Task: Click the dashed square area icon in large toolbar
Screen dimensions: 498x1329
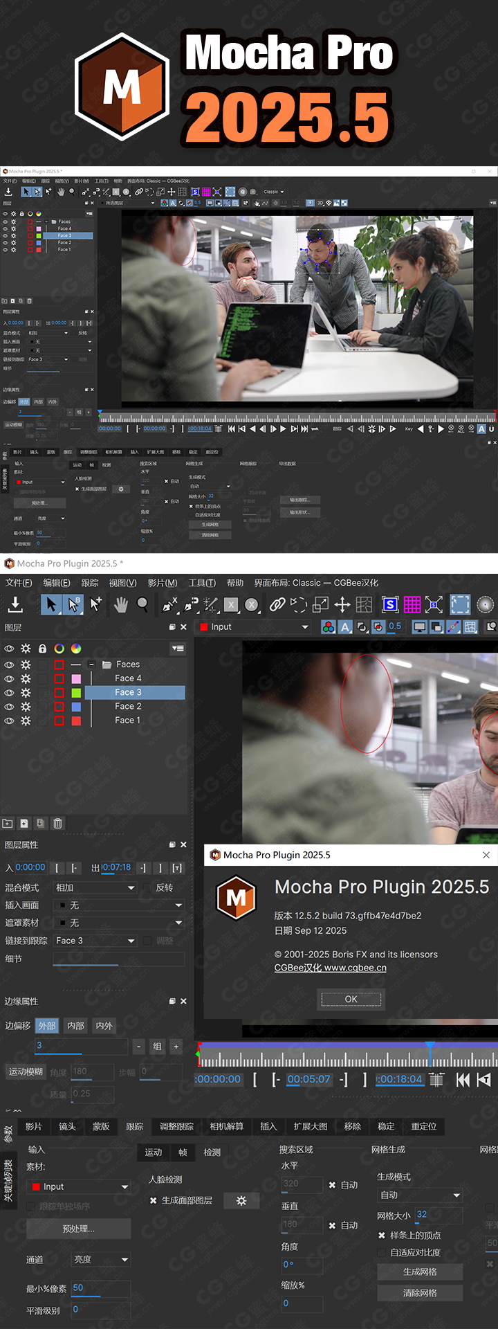Action: (x=460, y=604)
